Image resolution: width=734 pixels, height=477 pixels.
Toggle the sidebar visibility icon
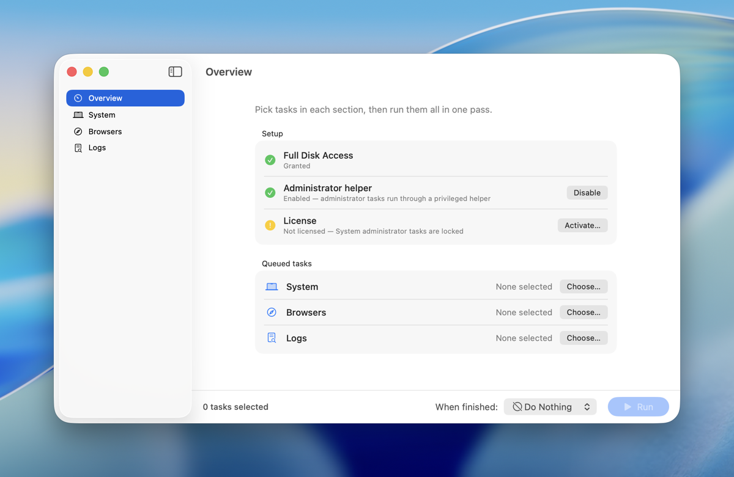click(x=175, y=71)
